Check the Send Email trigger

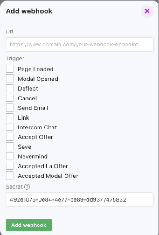click(10, 108)
